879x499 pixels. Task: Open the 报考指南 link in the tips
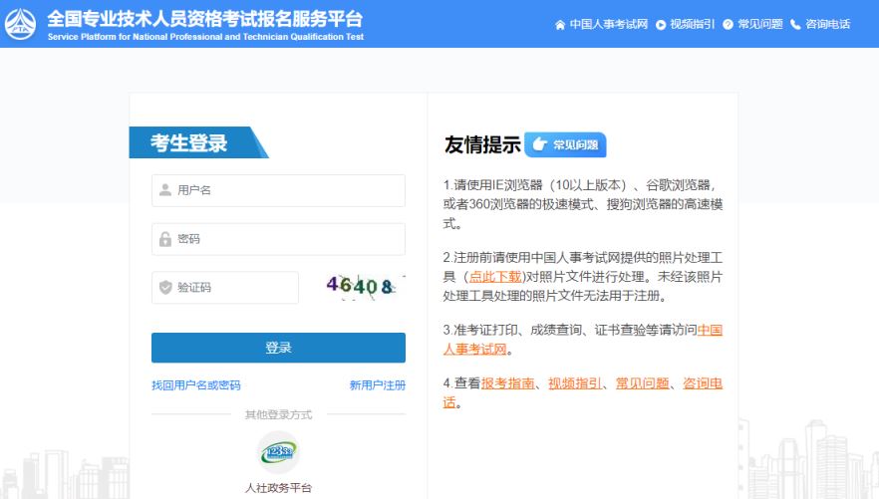pos(509,382)
